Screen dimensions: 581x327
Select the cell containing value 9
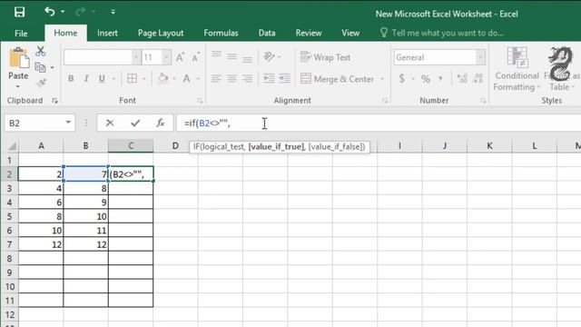[x=85, y=202]
